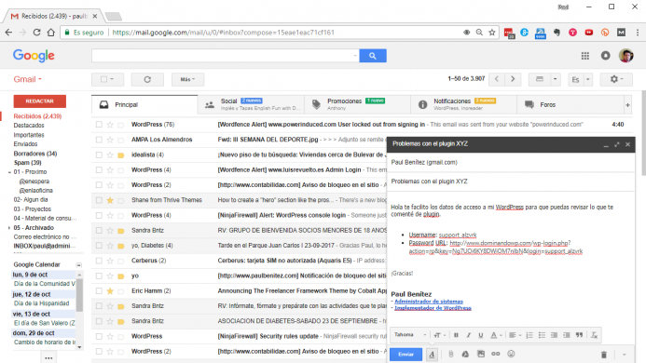This screenshot has height=363, width=646.
Task: Decrease indent in compose toolbar
Action: pos(554,335)
